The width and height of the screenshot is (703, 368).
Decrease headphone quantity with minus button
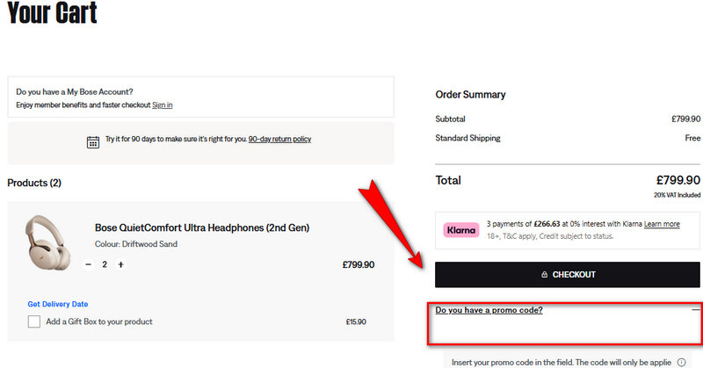tap(88, 264)
